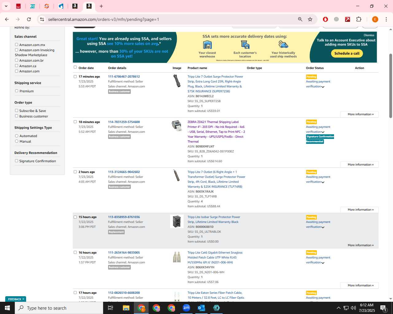The width and height of the screenshot is (393, 314).
Task: Click the page vertical scrollbar
Action: (x=391, y=86)
